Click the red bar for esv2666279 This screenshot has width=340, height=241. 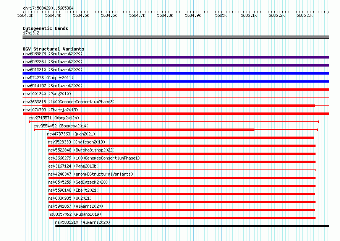coord(182,162)
